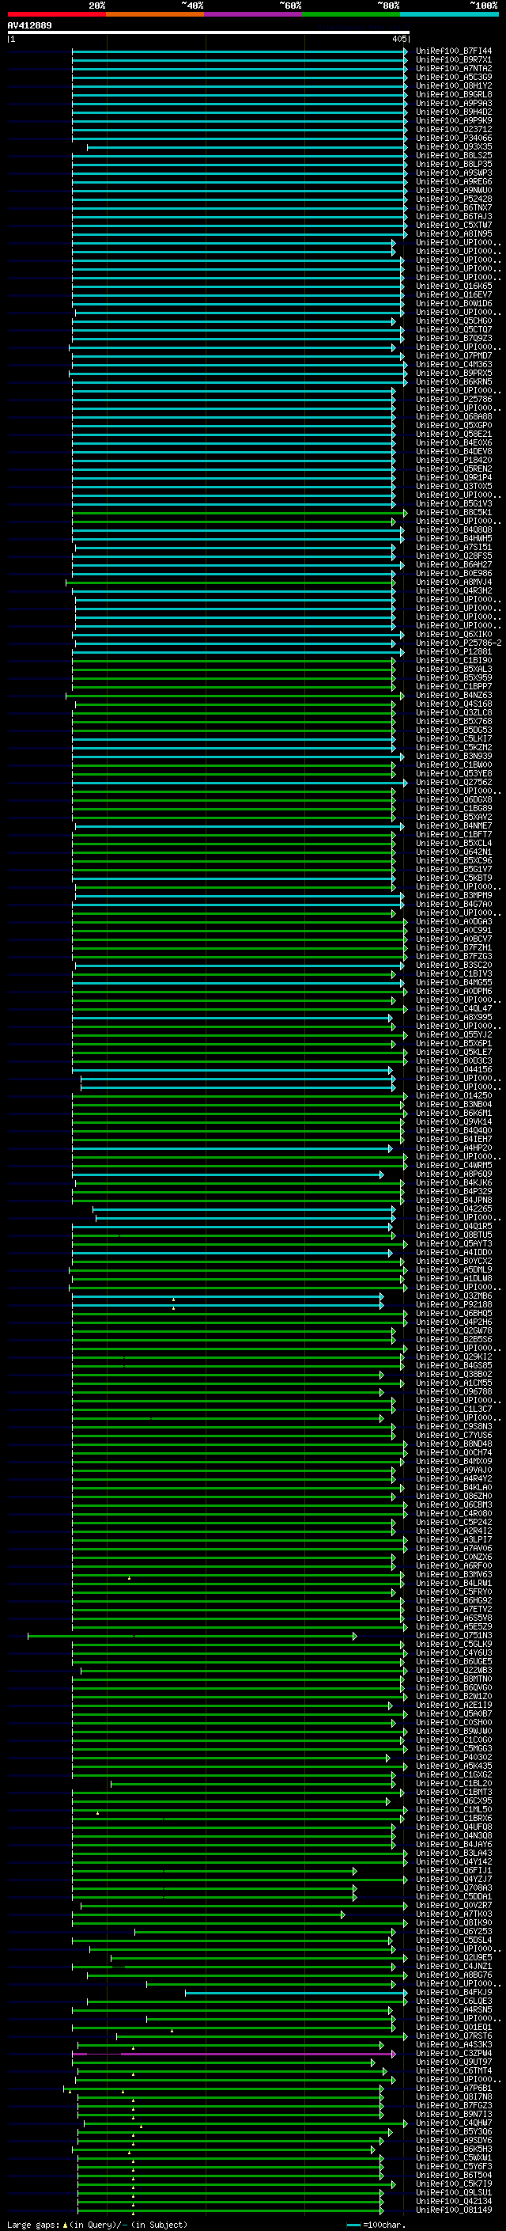Open the UniRef100_Q6FIJ1 hit
Viewport: 506px width, 2231px height.
(x=453, y=1871)
